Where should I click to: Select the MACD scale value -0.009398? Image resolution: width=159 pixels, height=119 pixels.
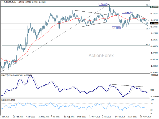155,97
